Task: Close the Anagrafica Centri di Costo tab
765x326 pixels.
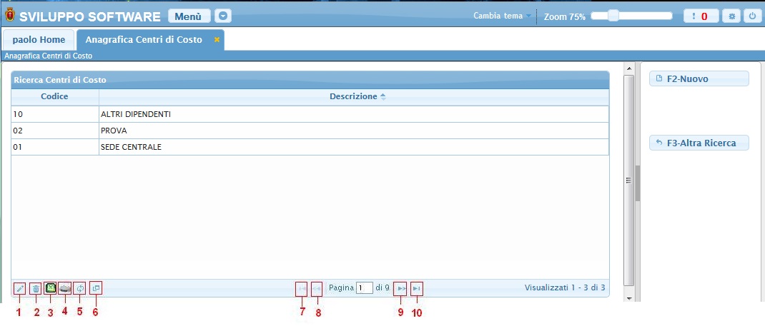Action: click(217, 40)
